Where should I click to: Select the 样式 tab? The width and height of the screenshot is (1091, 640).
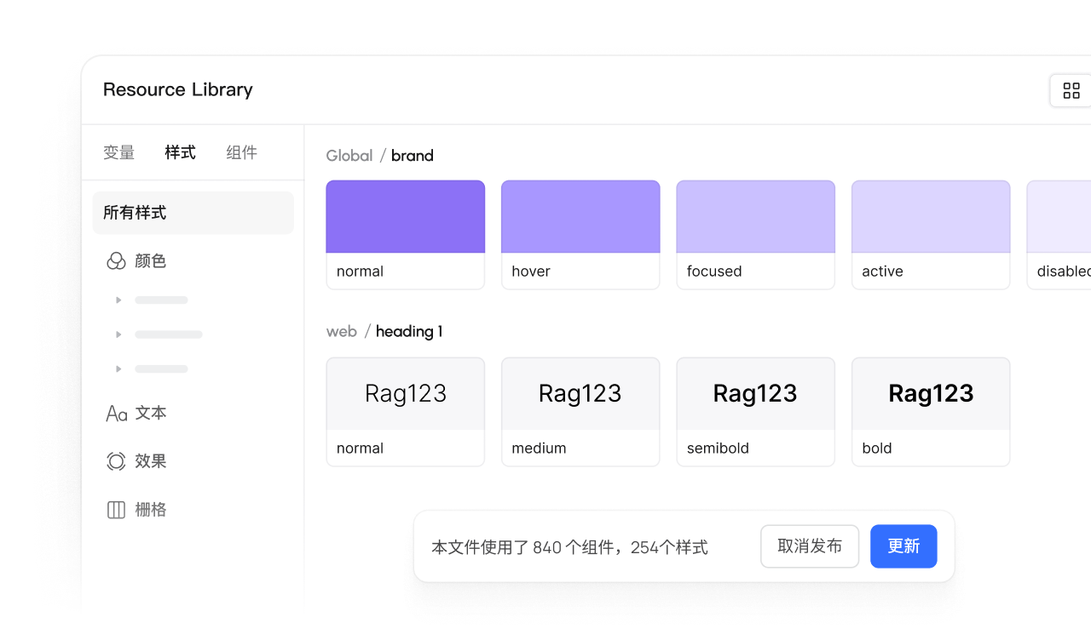[180, 153]
